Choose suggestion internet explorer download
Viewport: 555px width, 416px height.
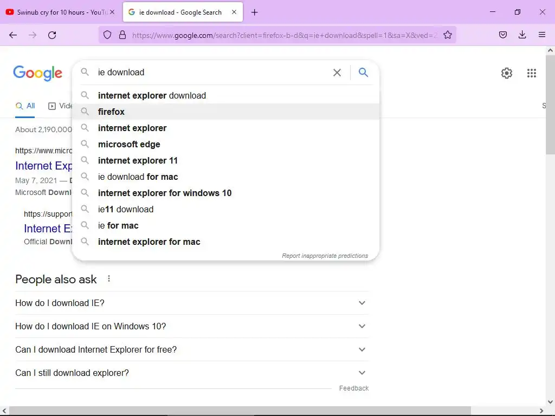point(225,95)
